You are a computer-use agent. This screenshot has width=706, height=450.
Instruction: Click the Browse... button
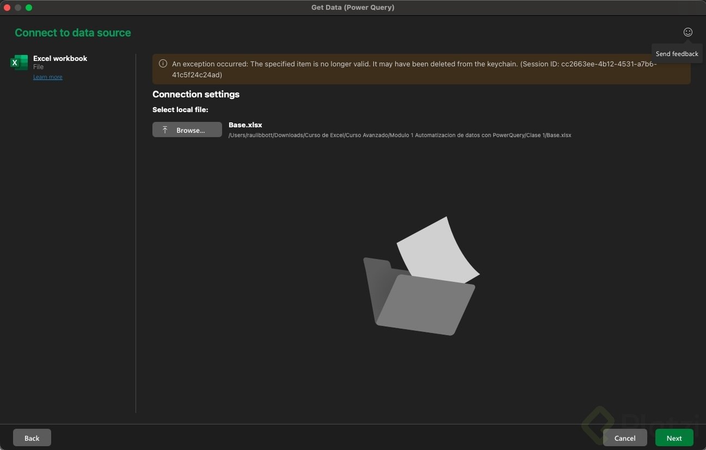click(187, 130)
